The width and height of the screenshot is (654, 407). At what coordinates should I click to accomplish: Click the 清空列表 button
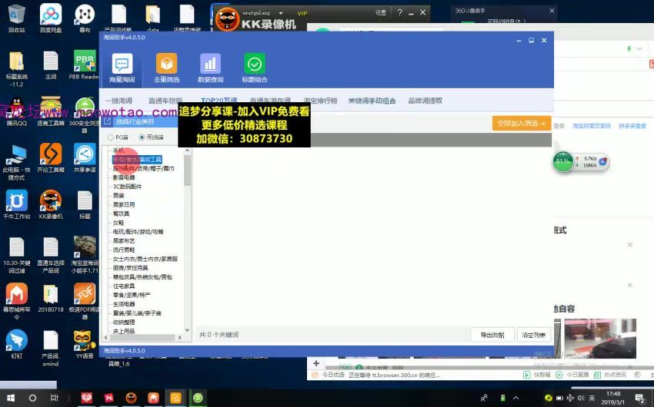(533, 335)
